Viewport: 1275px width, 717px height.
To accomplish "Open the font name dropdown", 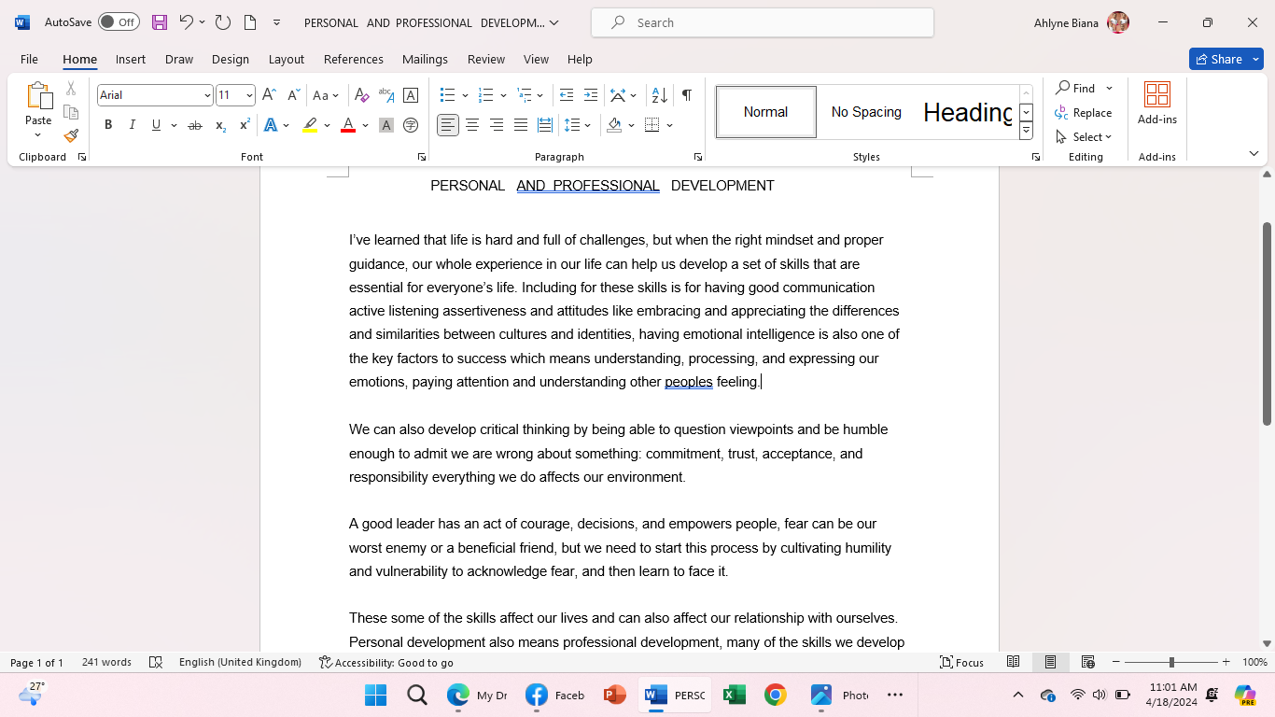I will coord(207,95).
